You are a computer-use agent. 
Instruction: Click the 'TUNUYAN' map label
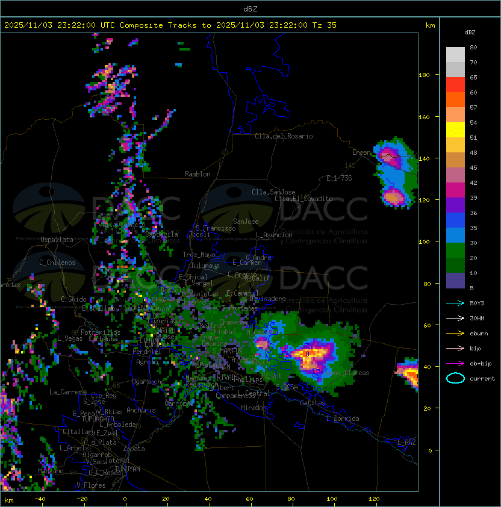(x=128, y=469)
